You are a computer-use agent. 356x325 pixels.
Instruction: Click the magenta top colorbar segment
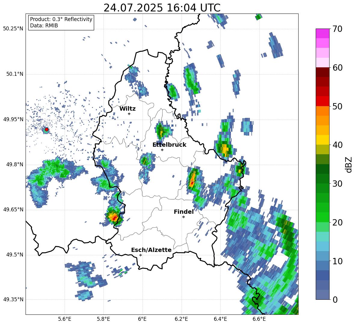(322, 33)
